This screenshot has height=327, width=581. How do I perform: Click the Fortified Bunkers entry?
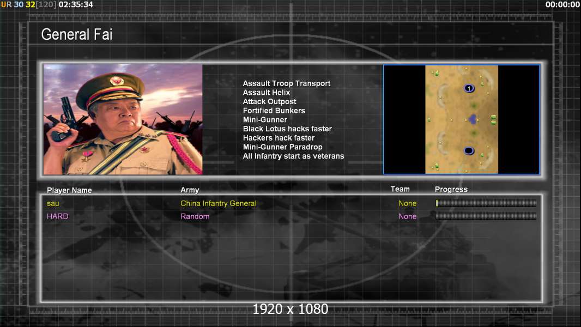[x=274, y=111]
